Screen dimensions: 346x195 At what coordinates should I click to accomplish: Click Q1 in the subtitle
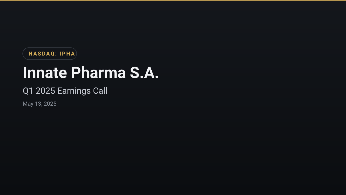pyautogui.click(x=28, y=91)
